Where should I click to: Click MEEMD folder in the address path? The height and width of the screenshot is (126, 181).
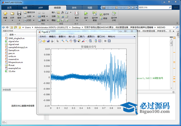(x=161, y=27)
